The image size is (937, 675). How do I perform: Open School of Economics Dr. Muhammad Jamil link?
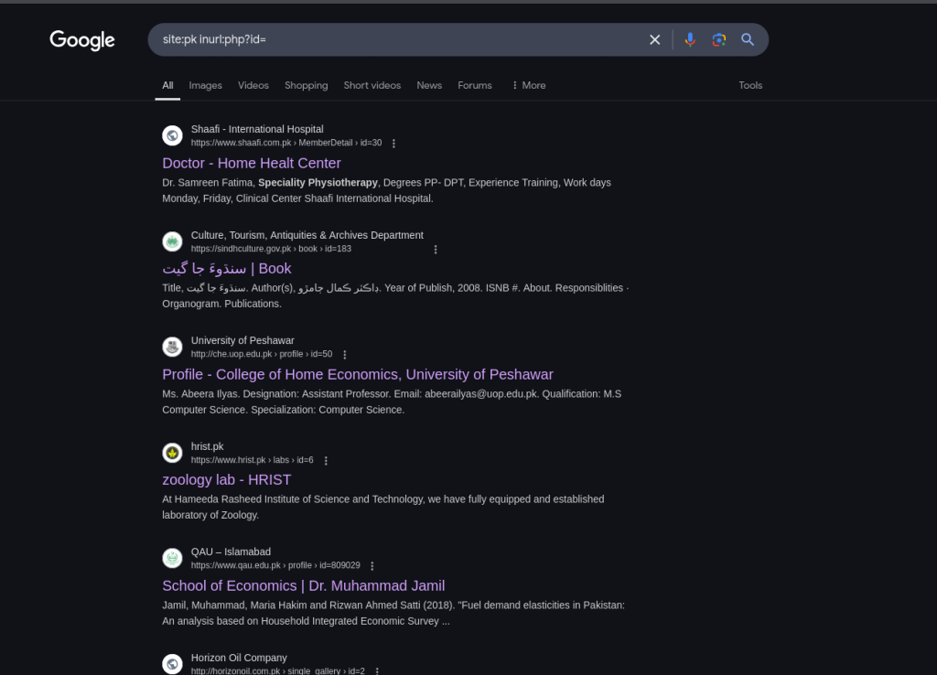(304, 585)
